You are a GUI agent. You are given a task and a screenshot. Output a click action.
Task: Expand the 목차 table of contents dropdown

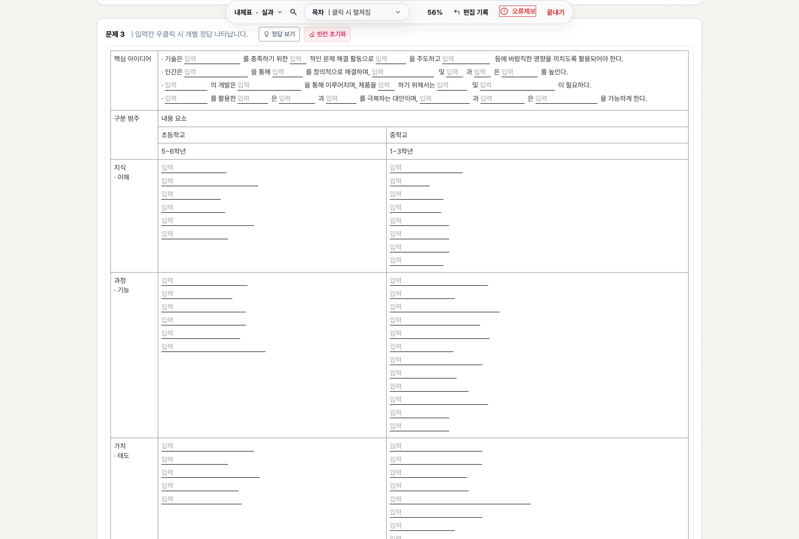pos(356,12)
